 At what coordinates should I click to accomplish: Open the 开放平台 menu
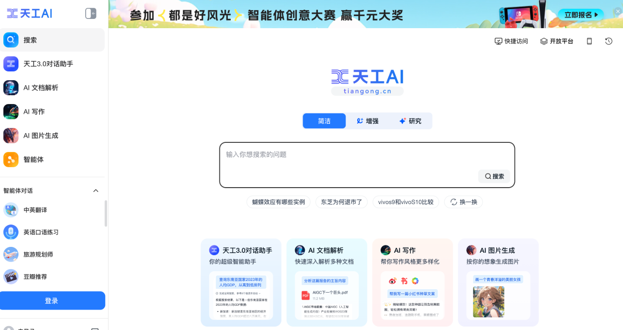(556, 41)
